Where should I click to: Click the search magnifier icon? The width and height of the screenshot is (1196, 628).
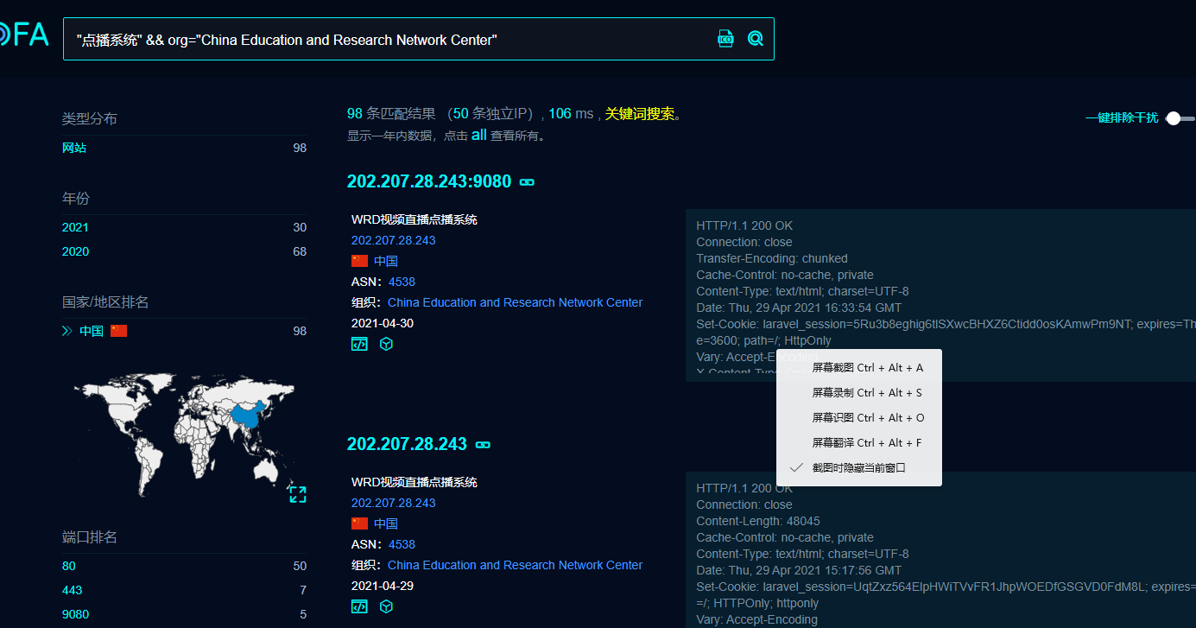pos(756,39)
